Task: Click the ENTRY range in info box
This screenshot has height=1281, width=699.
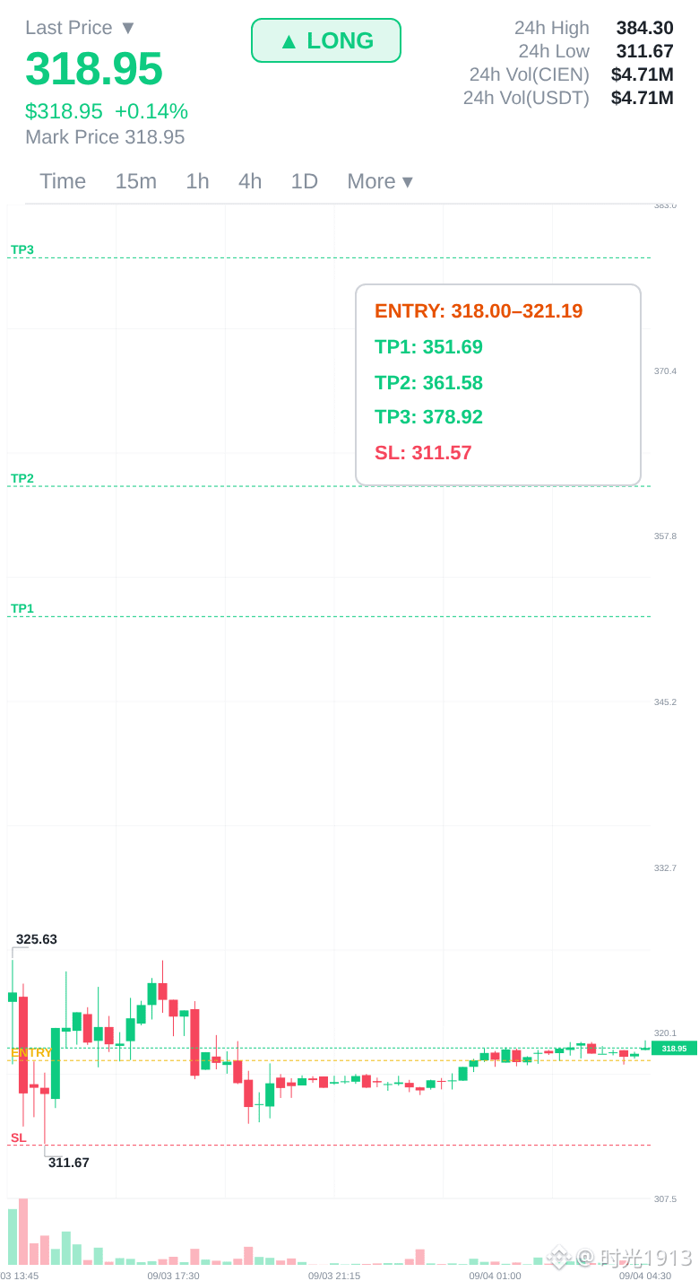Action: [x=479, y=311]
